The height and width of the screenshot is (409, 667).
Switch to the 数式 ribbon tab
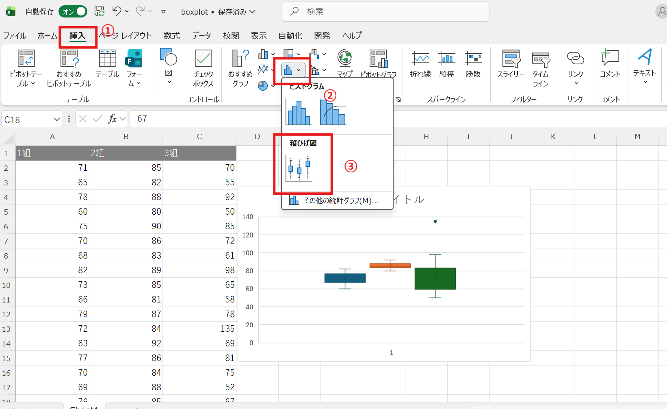(171, 36)
